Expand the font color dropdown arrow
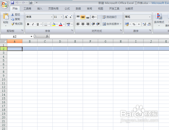 [64, 24]
